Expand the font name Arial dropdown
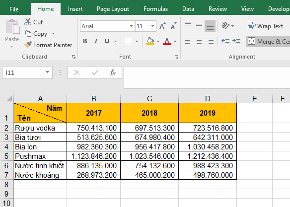 (x=131, y=26)
